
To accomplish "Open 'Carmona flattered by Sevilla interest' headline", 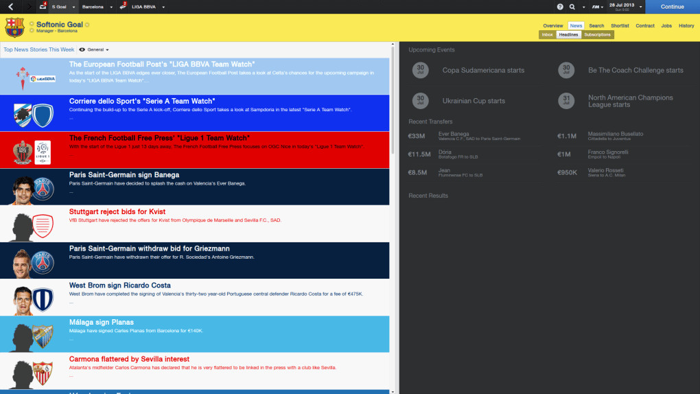I will pyautogui.click(x=129, y=359).
